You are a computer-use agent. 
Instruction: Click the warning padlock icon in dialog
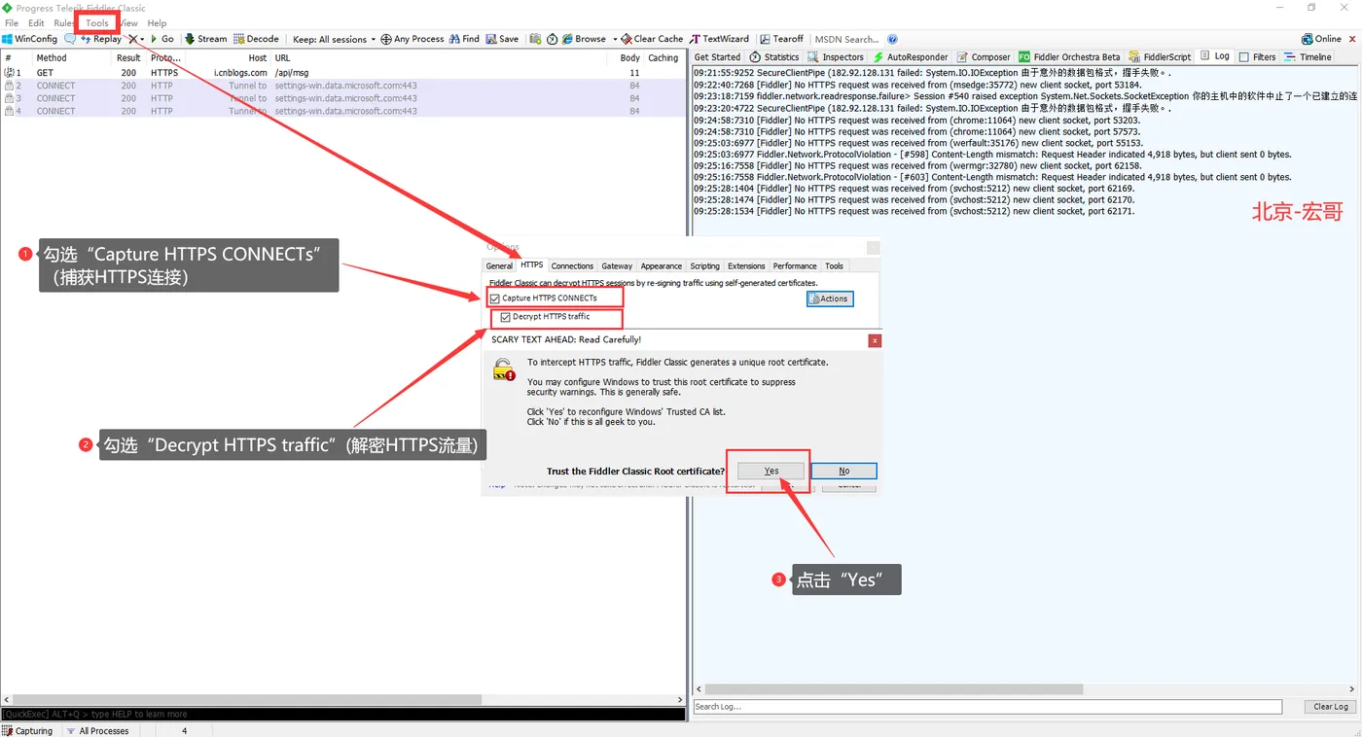[503, 369]
